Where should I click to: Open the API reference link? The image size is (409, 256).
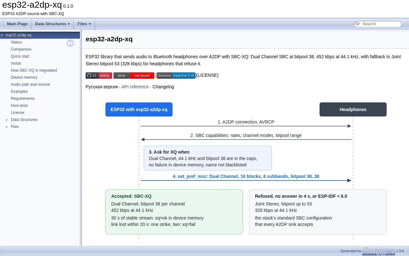(x=135, y=87)
